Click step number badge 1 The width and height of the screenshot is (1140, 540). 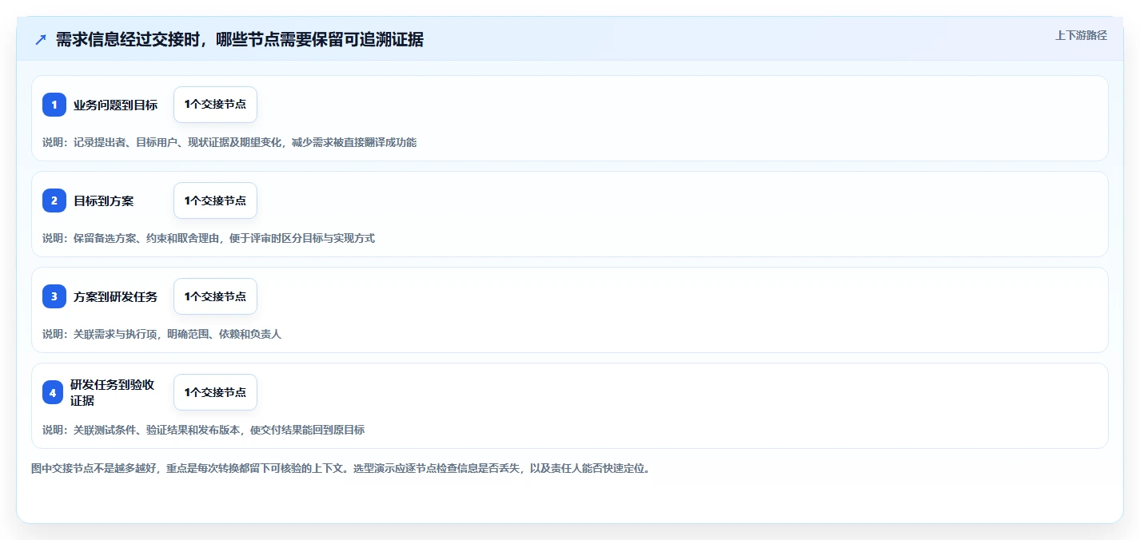click(x=54, y=105)
